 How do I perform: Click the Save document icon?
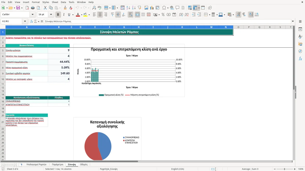(x=18, y=8)
